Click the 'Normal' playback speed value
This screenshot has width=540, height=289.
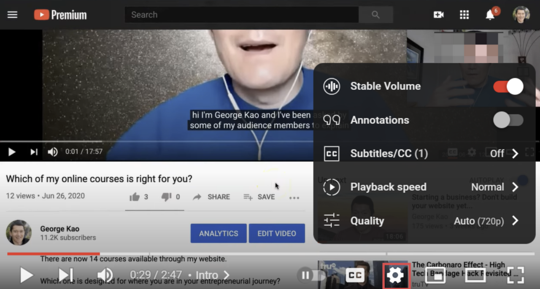(488, 187)
